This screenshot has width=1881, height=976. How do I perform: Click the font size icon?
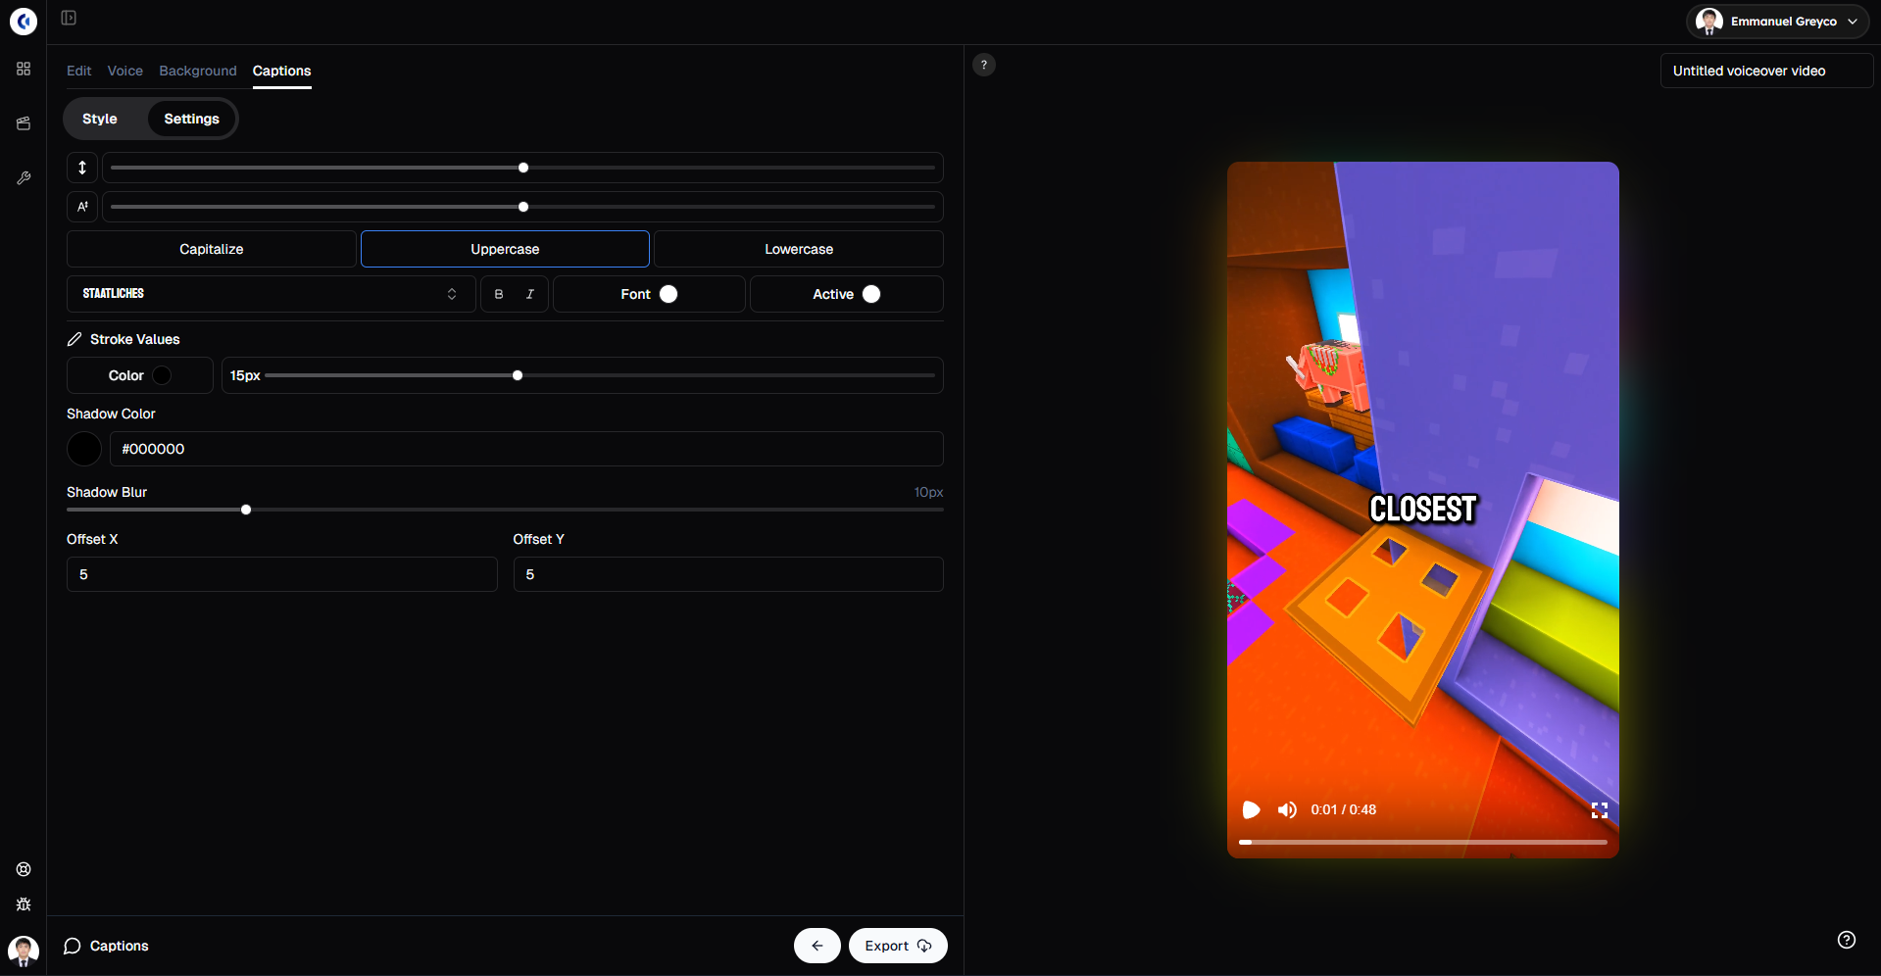pyautogui.click(x=82, y=207)
